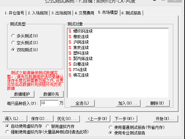Click the 数据维护 button

pyautogui.click(x=22, y=94)
